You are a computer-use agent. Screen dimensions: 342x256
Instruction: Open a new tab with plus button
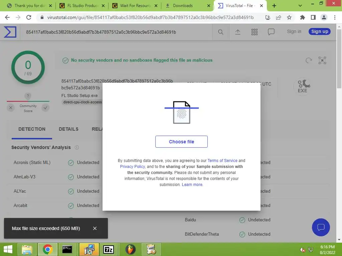pos(274,6)
